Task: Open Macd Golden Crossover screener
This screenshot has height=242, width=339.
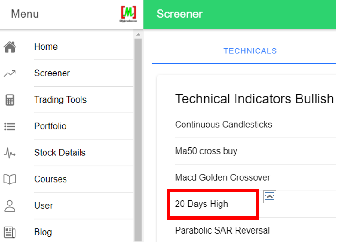Action: (222, 177)
